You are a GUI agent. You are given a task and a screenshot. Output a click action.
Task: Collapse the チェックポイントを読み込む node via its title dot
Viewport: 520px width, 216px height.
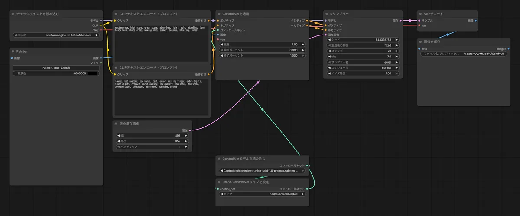13,14
